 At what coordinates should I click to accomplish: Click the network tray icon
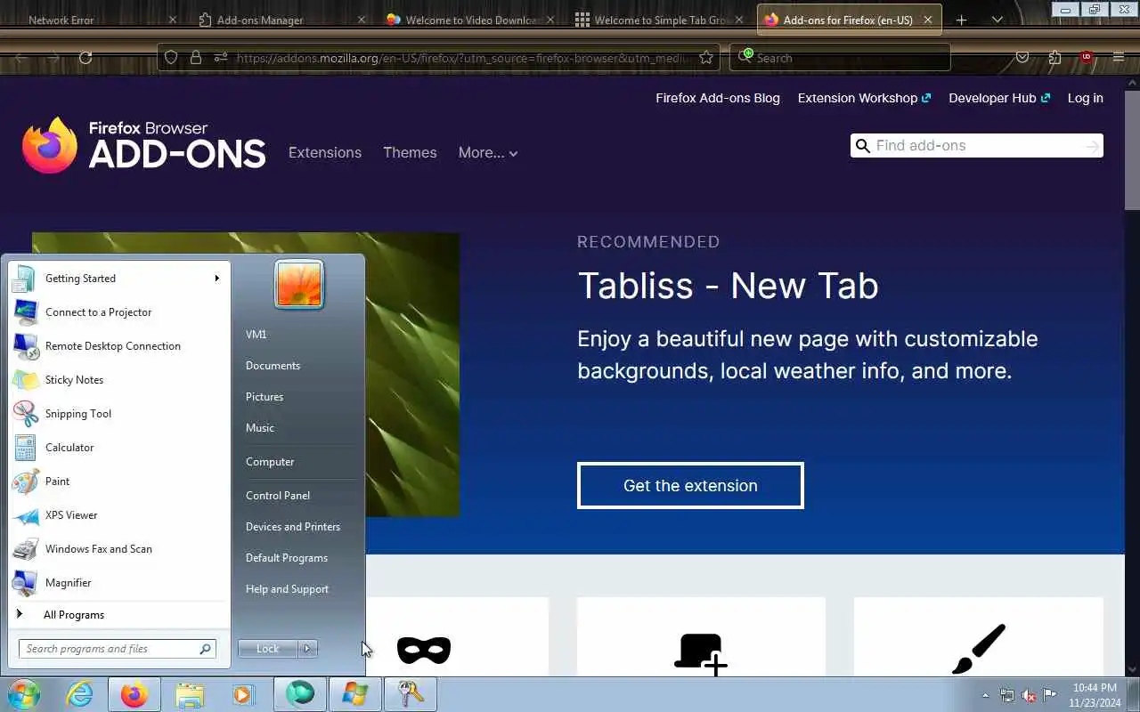(x=1007, y=695)
